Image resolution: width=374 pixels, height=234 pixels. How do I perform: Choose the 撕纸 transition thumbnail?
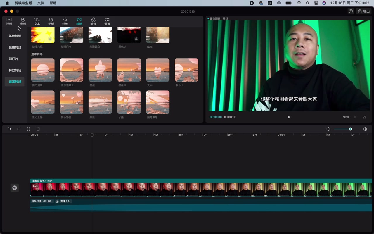click(100, 102)
